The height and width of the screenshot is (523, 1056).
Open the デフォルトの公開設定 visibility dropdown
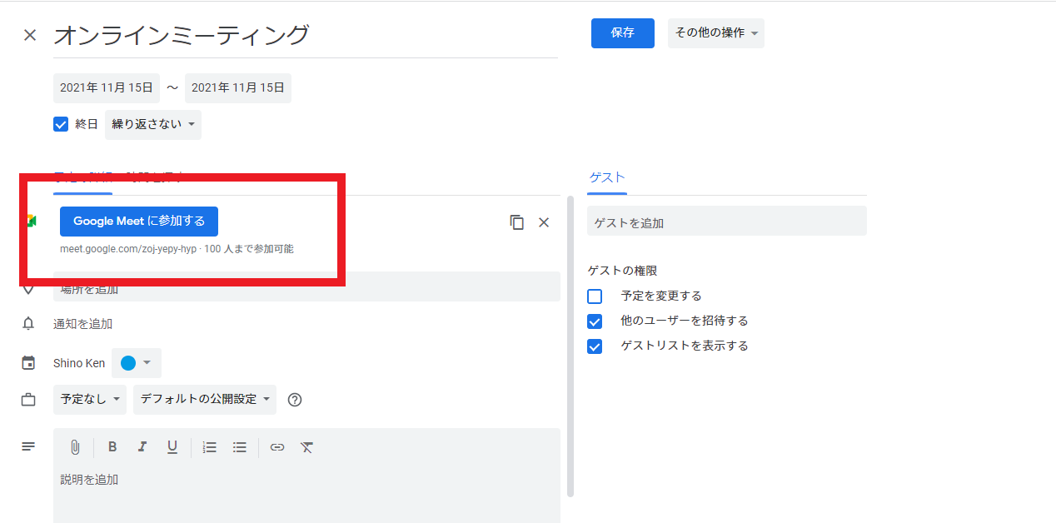(x=205, y=400)
